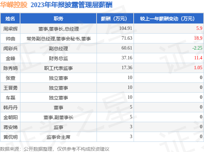Screen dimensions: 204x152
Task: Click change value 0 in 韩丹丹's row
Action: point(201,107)
